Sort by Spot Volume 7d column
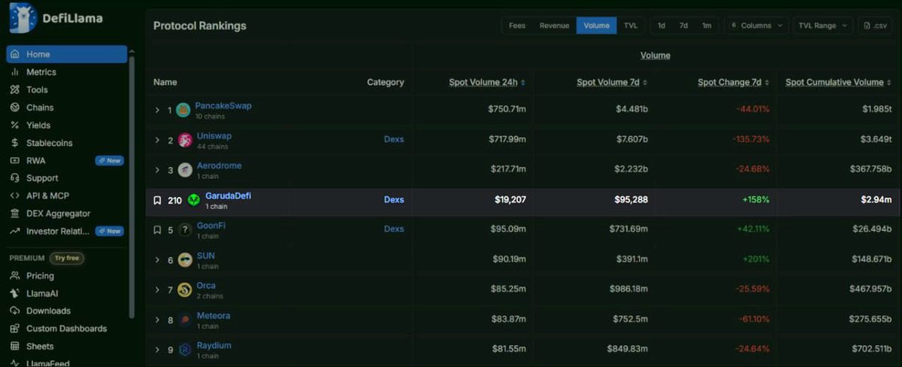Screen dimensions: 902x367 click(612, 82)
